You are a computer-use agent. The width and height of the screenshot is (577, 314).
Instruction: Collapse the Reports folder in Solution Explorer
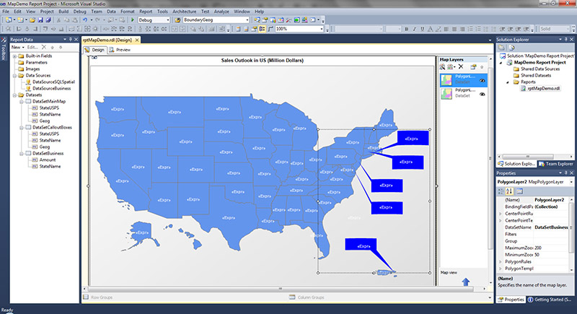(x=508, y=82)
